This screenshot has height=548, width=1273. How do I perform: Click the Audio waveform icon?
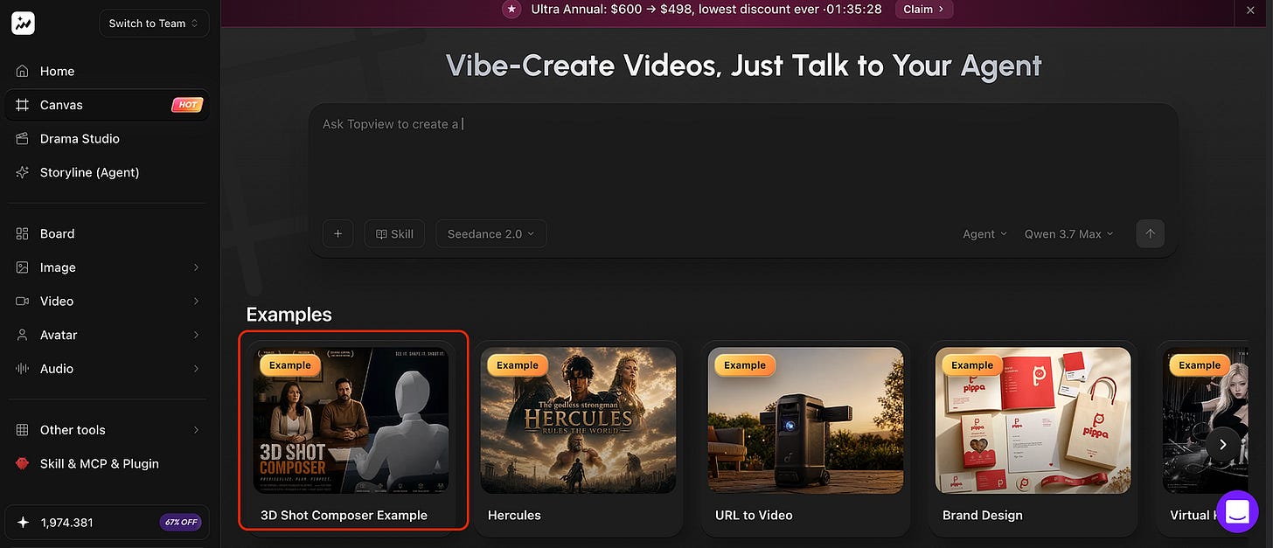point(23,369)
